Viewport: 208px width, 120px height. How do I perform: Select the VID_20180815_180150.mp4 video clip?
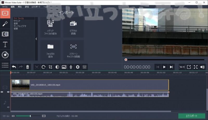coord(90,85)
